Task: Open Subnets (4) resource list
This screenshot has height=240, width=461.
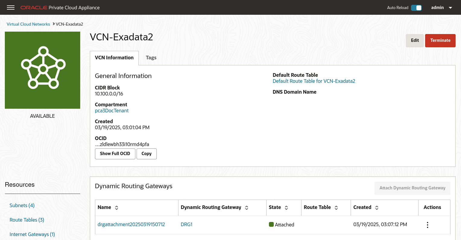Action: point(22,205)
